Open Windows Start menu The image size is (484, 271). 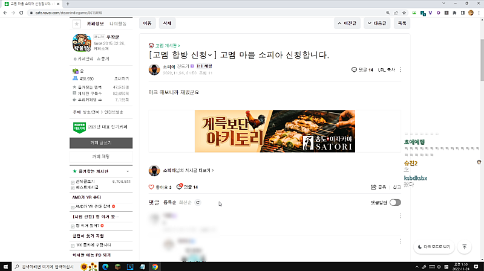[x=5, y=267]
